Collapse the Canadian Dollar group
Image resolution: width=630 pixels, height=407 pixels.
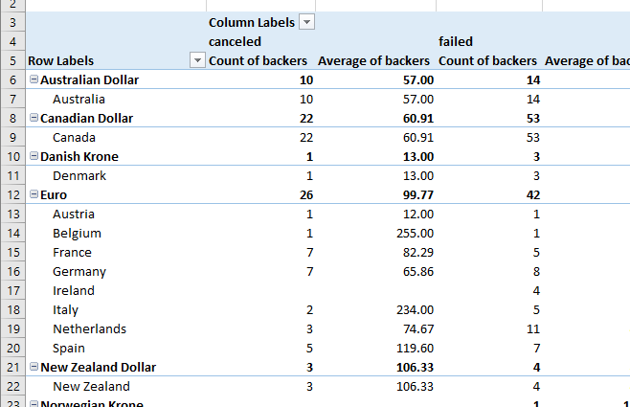click(34, 118)
